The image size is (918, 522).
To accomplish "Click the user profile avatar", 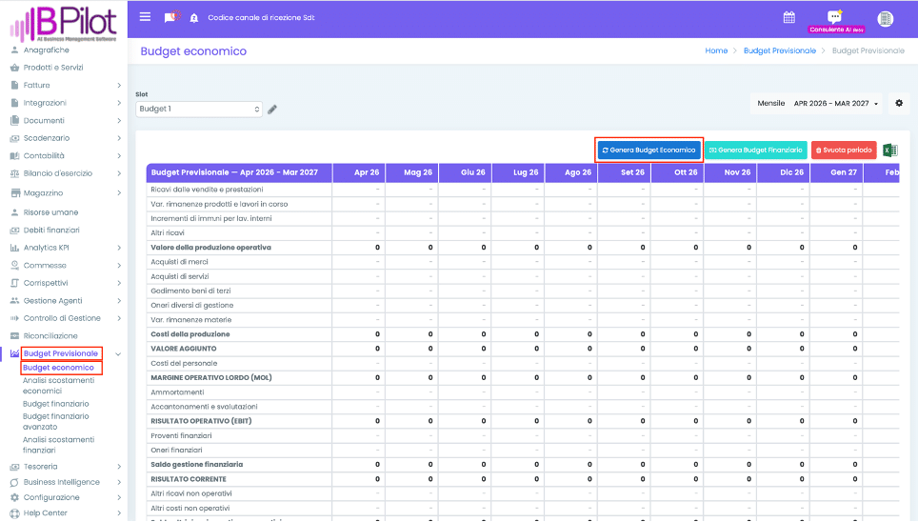I will coord(885,18).
